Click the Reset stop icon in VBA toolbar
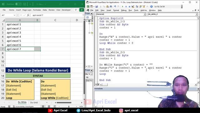 point(129,6)
